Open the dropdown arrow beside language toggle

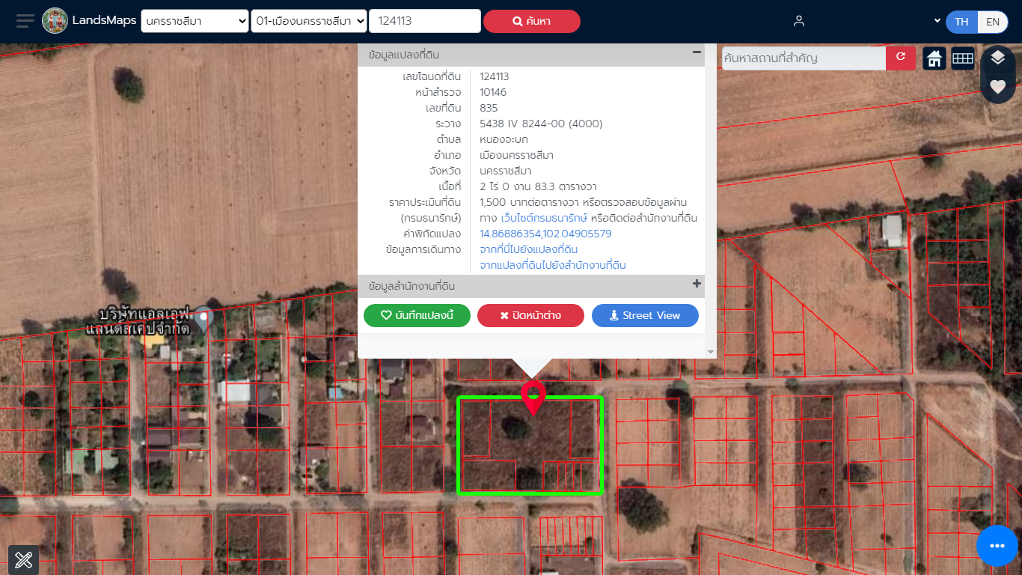937,21
